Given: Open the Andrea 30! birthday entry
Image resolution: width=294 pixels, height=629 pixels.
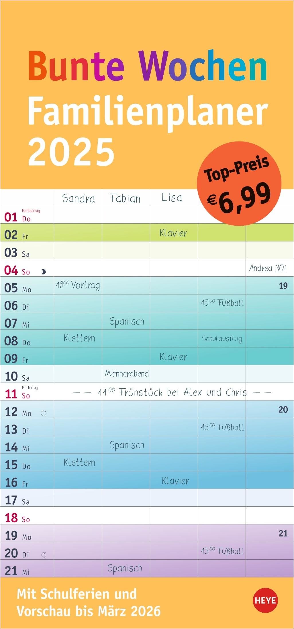Looking at the screenshot, I should 267,268.
